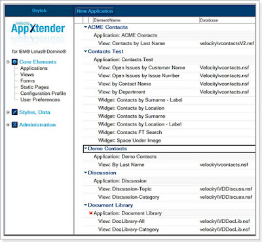The image size is (262, 242).
Task: Select Application: ACME Contacts row
Action: coord(169,35)
